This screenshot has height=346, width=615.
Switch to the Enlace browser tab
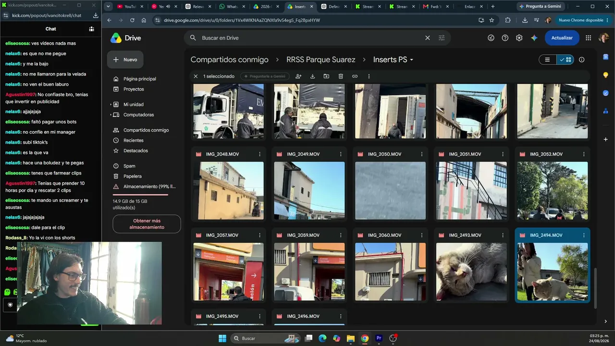(x=469, y=7)
